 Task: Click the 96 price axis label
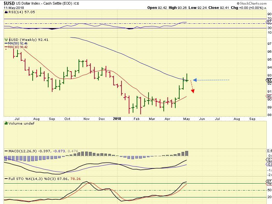point(269,51)
